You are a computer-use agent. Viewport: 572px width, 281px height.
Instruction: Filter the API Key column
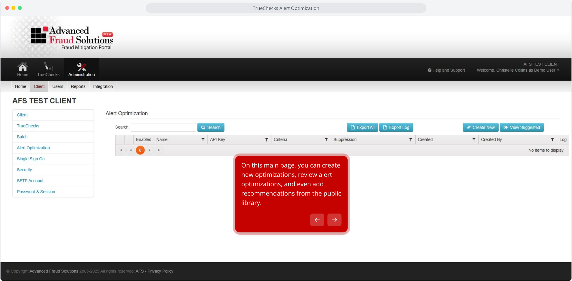click(266, 139)
